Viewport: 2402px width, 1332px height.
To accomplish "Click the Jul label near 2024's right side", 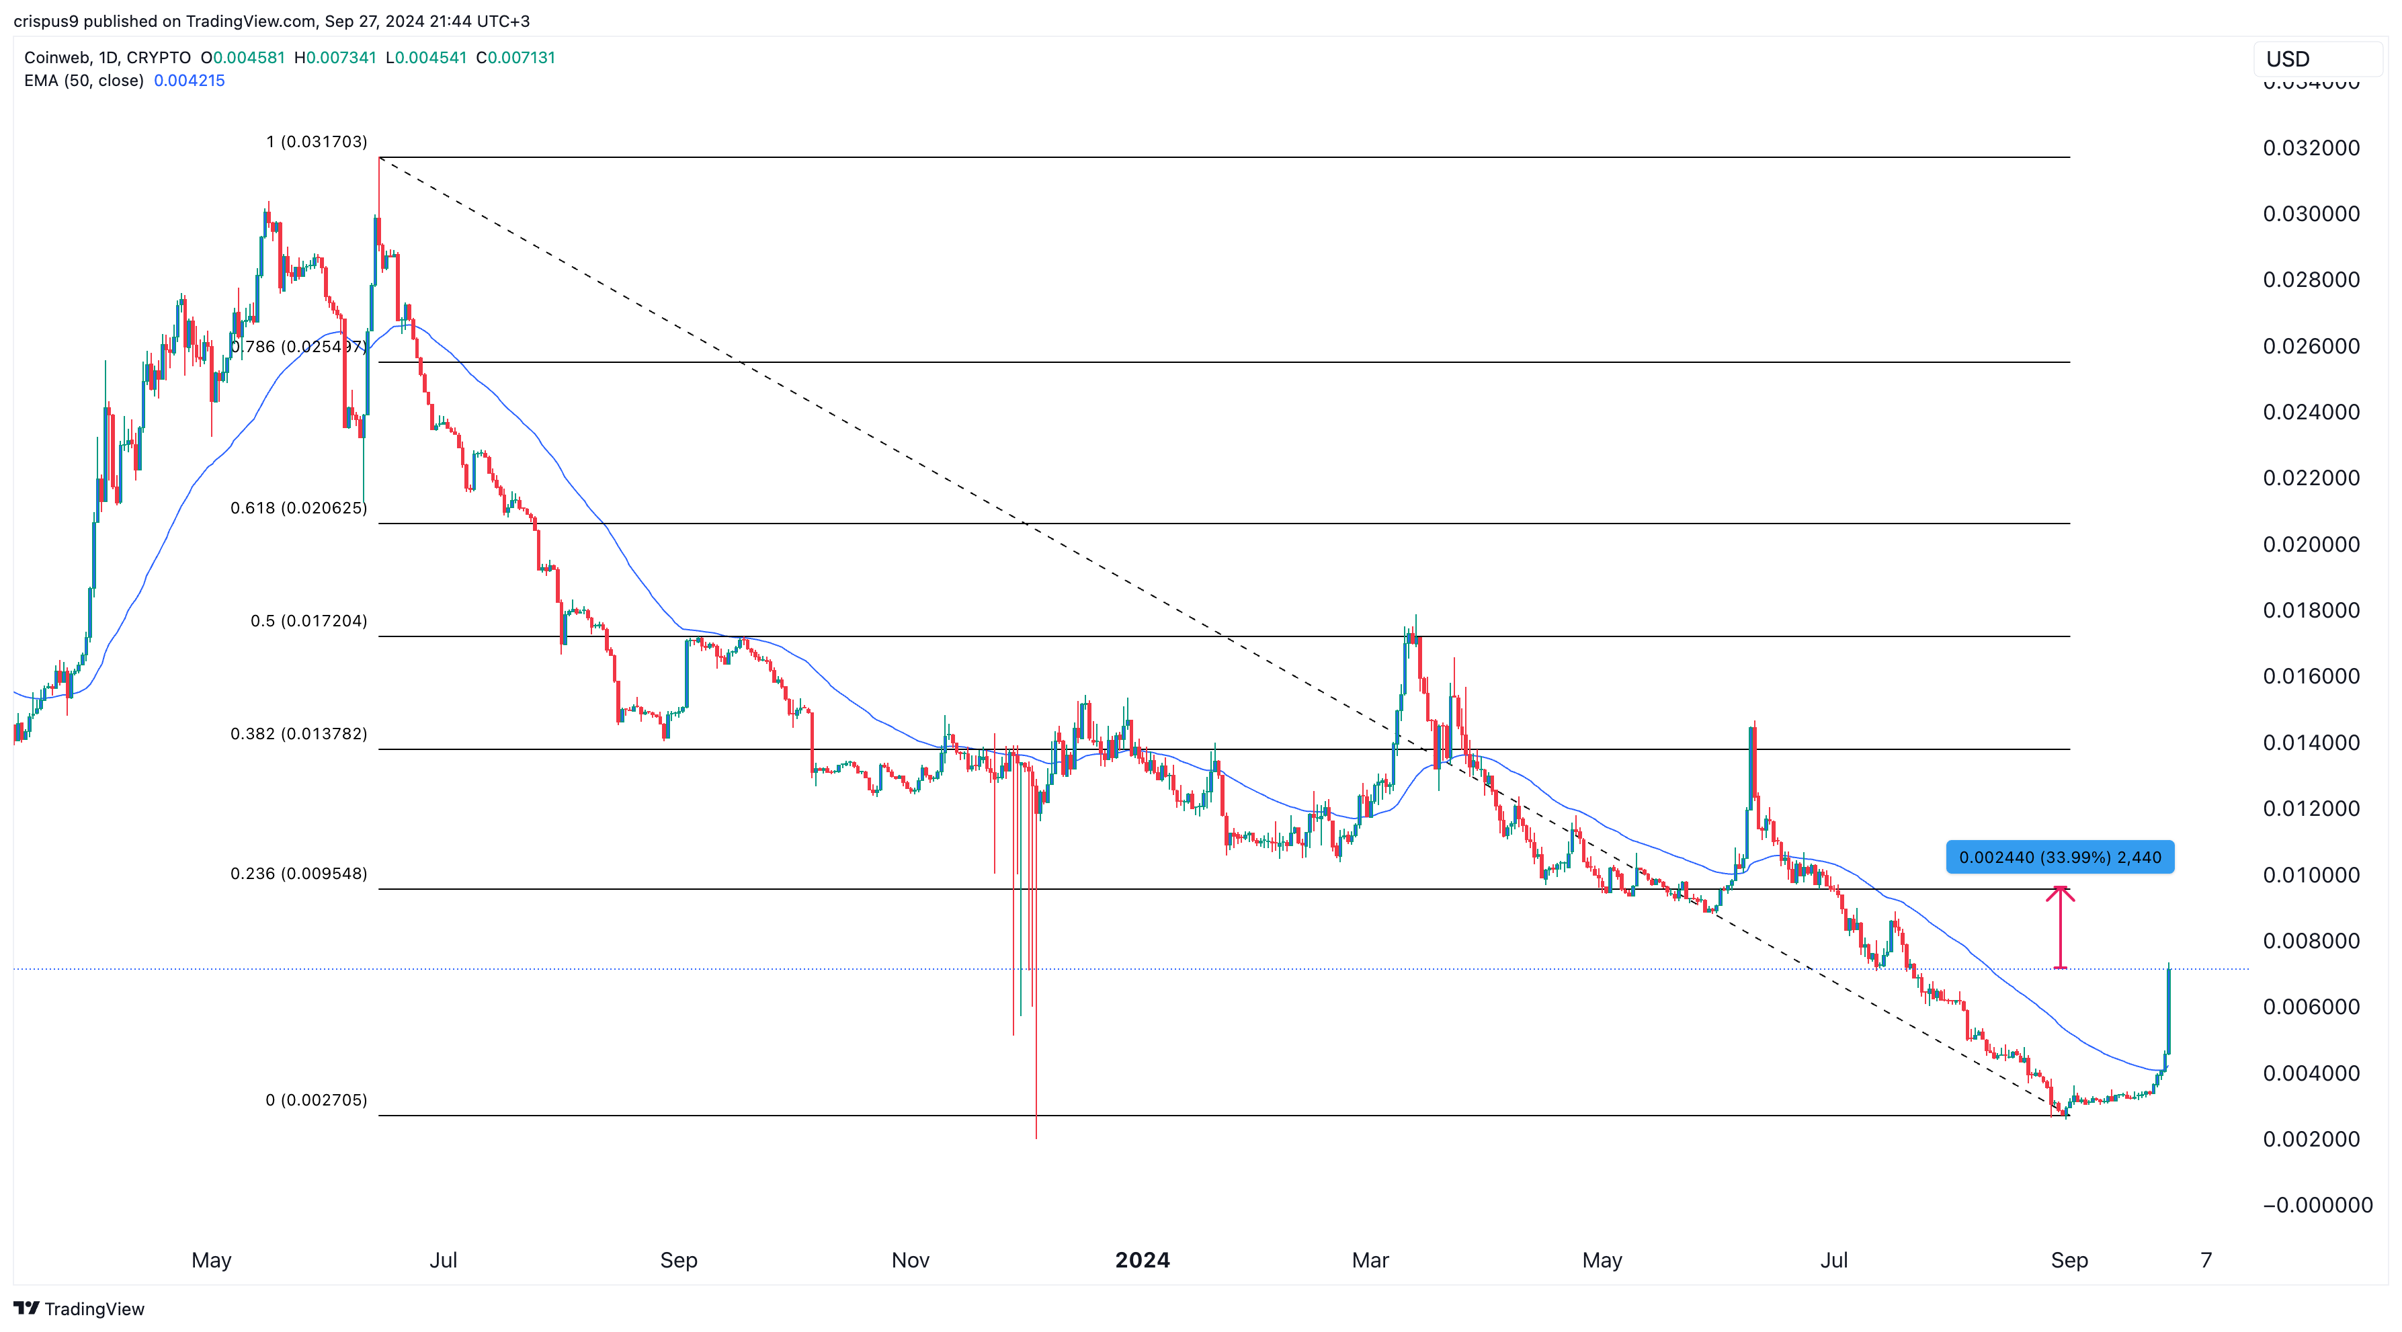I will pos(1834,1260).
